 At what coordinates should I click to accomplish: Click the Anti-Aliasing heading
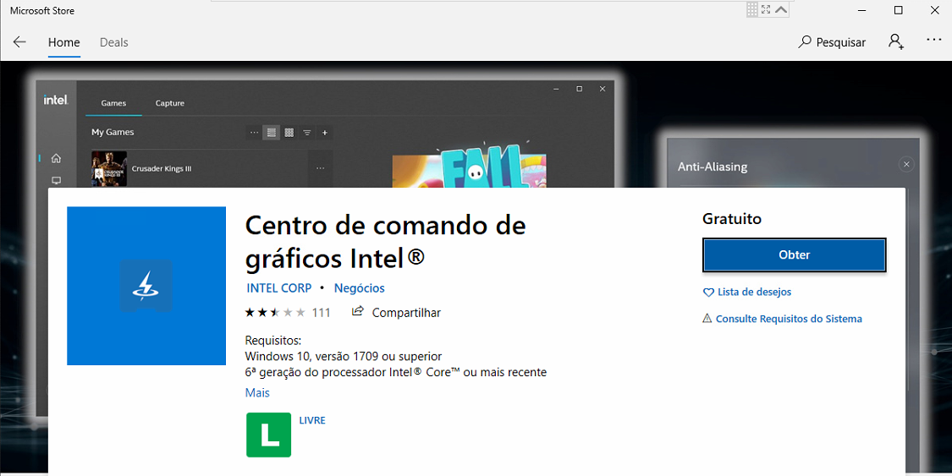713,167
